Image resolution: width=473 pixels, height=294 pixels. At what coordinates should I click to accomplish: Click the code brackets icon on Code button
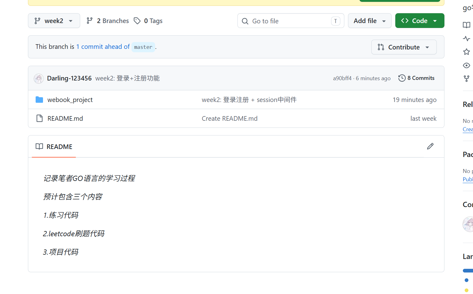[x=405, y=21]
